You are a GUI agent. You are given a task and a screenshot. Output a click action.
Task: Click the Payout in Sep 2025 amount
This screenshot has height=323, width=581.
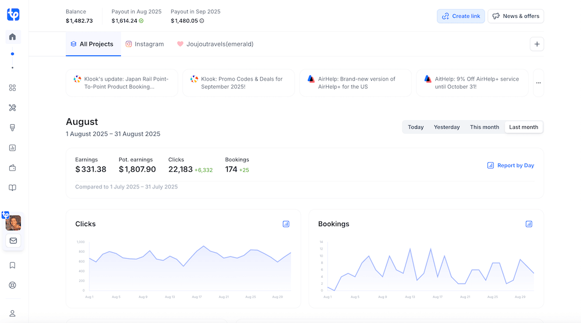click(184, 21)
